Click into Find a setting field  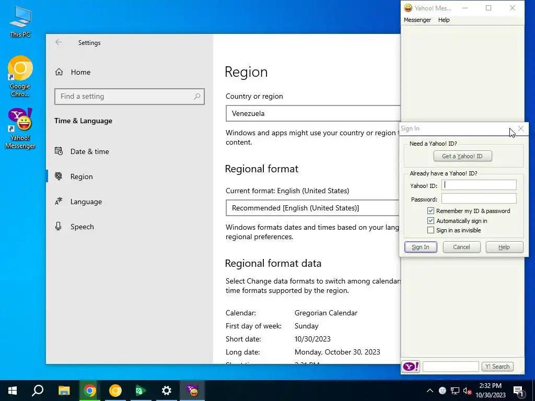[130, 97]
